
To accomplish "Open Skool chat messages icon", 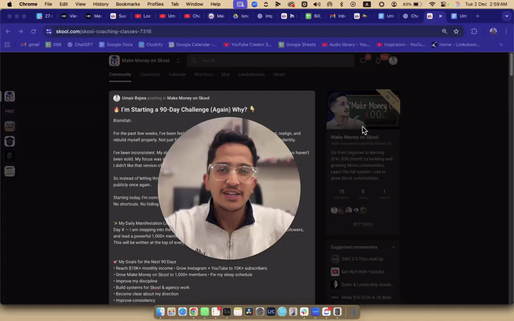I will [363, 60].
